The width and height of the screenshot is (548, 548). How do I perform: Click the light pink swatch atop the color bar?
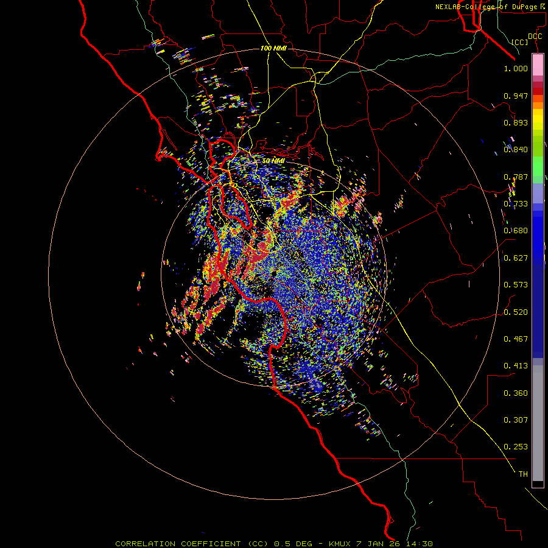[538, 65]
